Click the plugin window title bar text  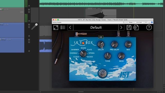(x=103, y=20)
